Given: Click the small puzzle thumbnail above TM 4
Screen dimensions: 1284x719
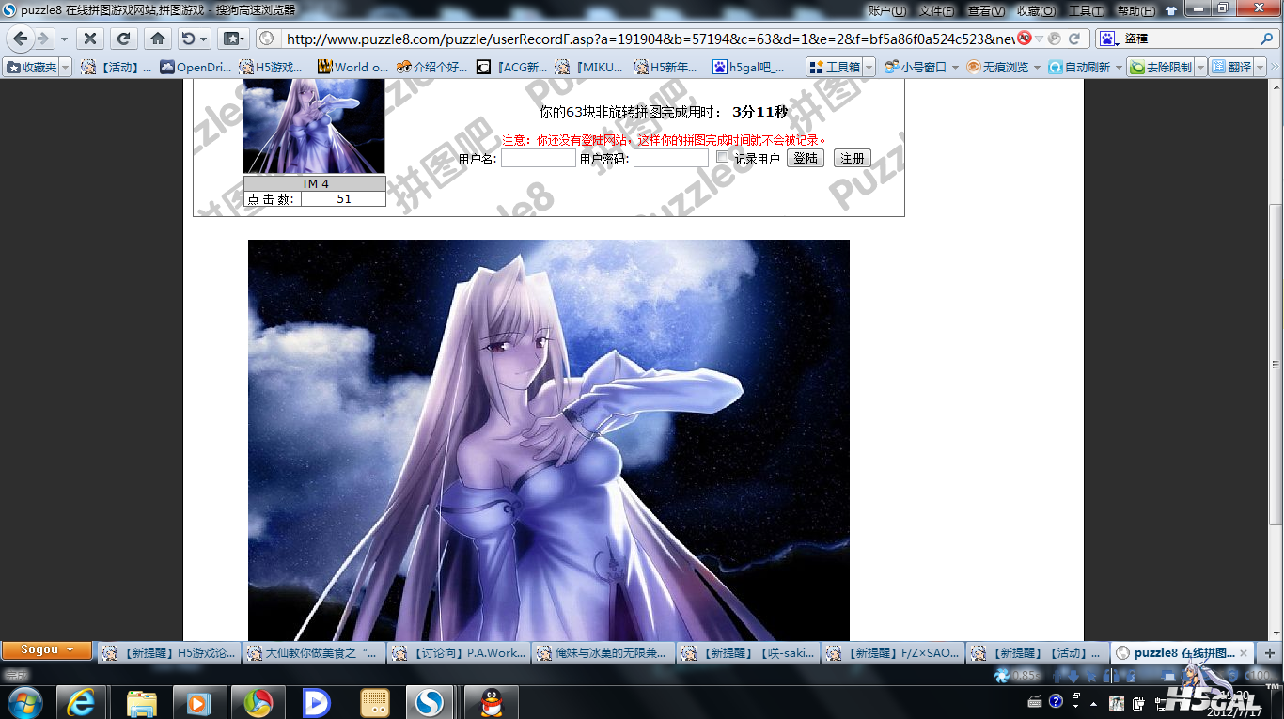Looking at the screenshot, I should click(314, 126).
